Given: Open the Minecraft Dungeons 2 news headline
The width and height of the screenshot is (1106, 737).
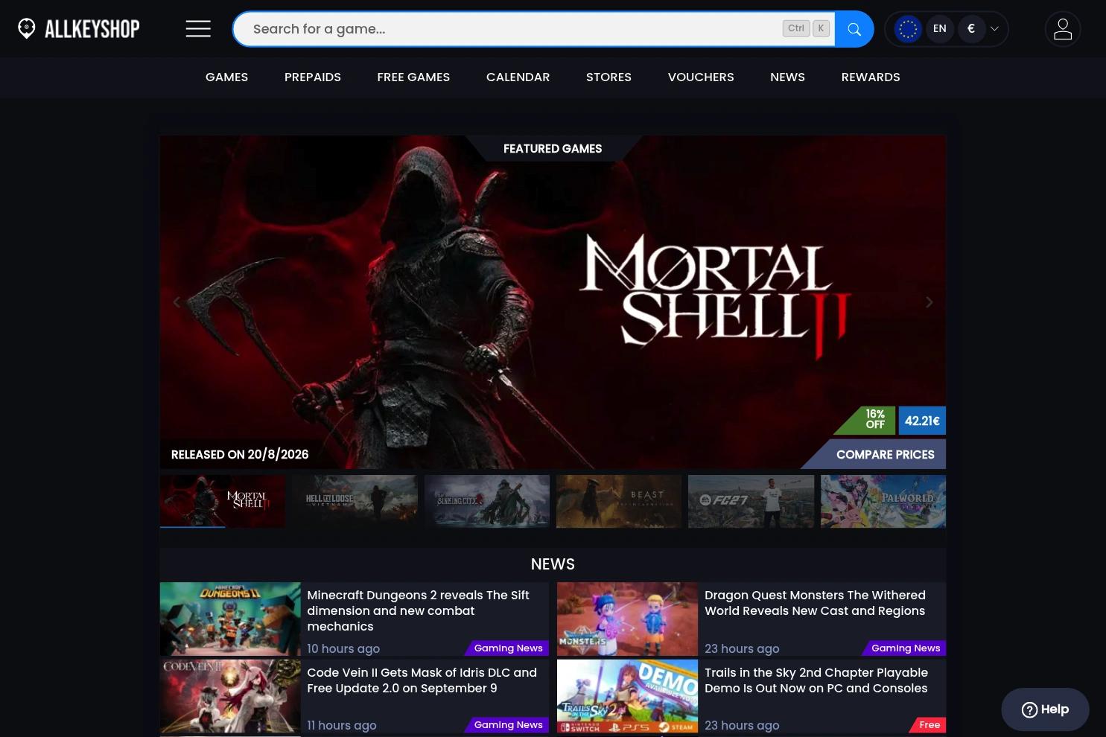Looking at the screenshot, I should click(x=419, y=610).
